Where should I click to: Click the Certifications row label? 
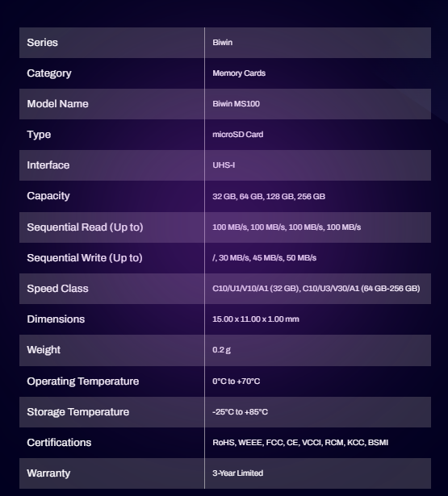point(59,443)
